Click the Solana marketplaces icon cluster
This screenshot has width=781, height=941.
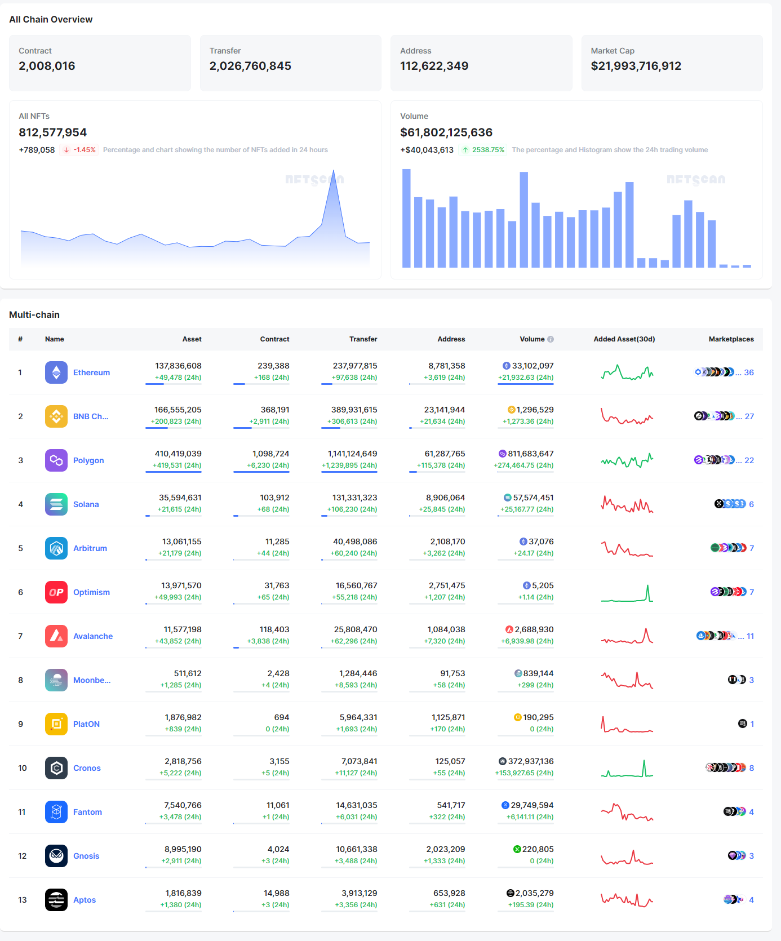tap(730, 504)
